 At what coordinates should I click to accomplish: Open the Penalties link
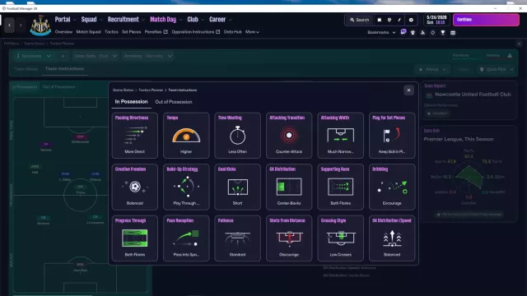coord(156,32)
